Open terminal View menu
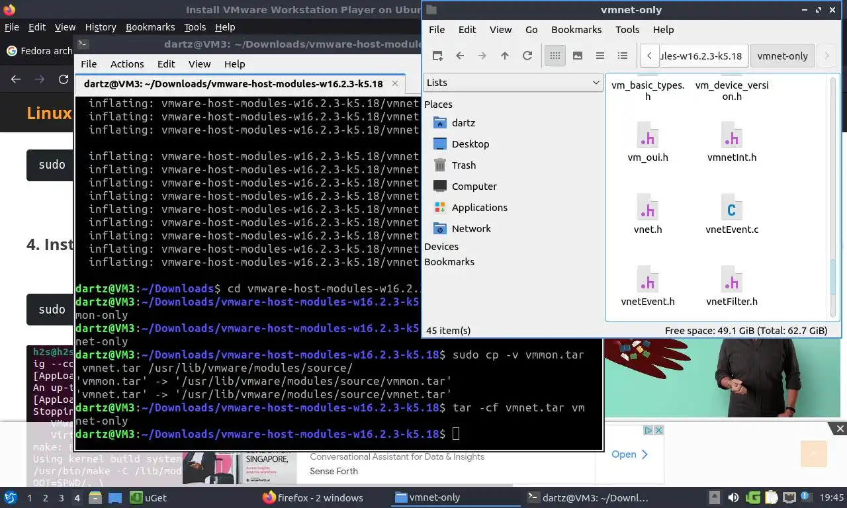This screenshot has width=847, height=508. click(199, 64)
